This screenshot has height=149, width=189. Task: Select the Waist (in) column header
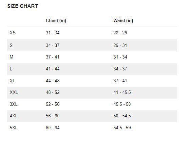(x=123, y=20)
